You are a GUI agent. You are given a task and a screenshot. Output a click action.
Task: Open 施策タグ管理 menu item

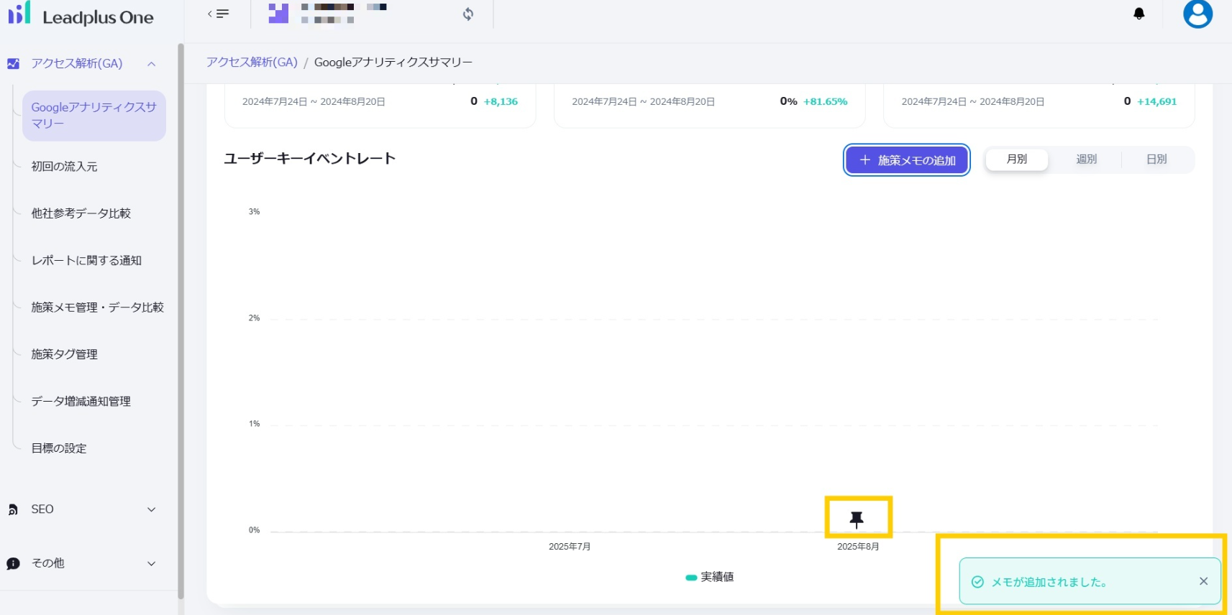64,354
